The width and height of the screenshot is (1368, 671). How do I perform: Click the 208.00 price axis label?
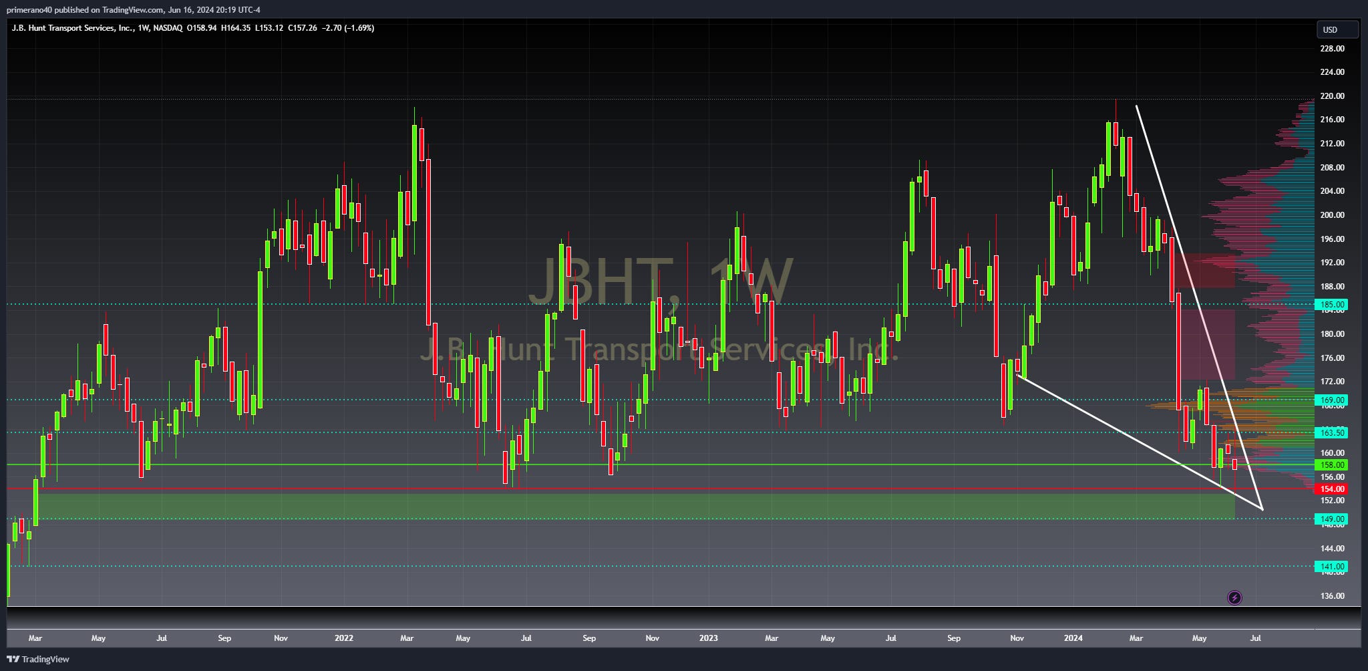click(x=1333, y=168)
